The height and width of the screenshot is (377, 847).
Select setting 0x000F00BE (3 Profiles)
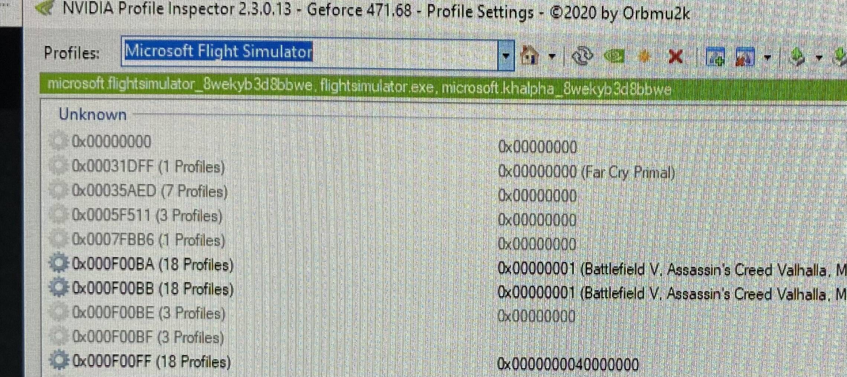149,313
